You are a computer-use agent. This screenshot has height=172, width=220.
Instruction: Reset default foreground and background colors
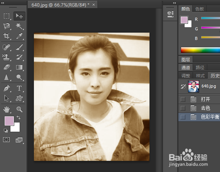point(6,131)
